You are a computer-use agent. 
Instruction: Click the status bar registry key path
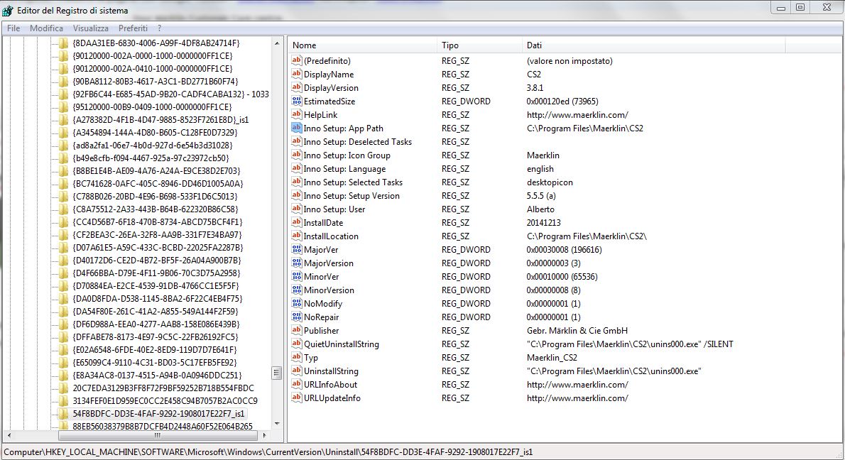tap(268, 452)
